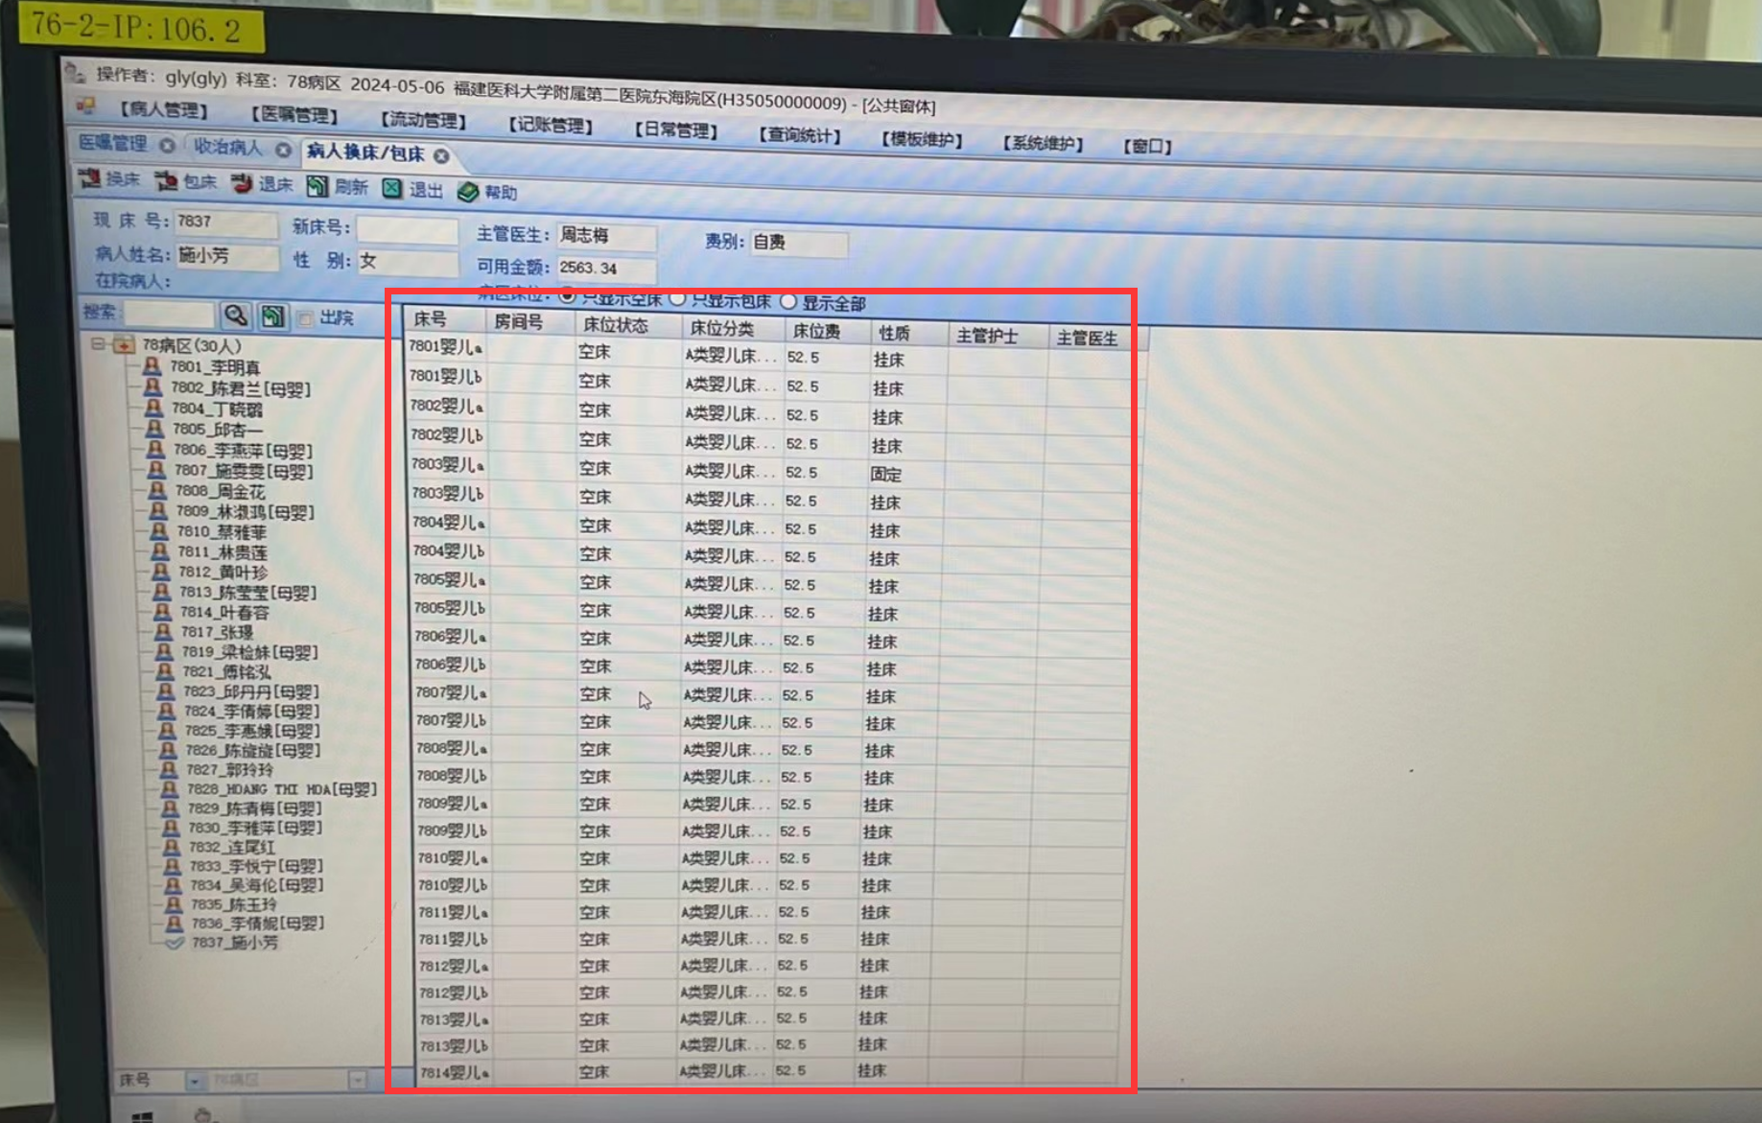Click the 包床 (reserve bed) toolbar icon
The width and height of the screenshot is (1762, 1123).
(166, 181)
